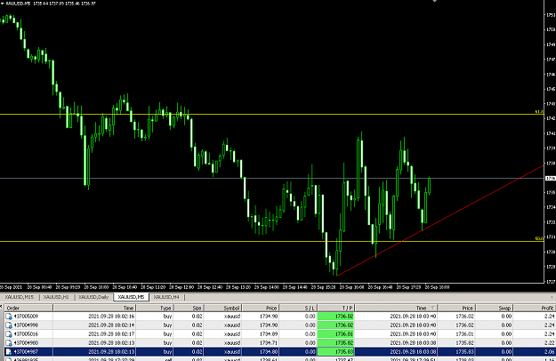The image size is (556, 361).
Task: Sort history by the Order column header
Action: (x=28, y=308)
